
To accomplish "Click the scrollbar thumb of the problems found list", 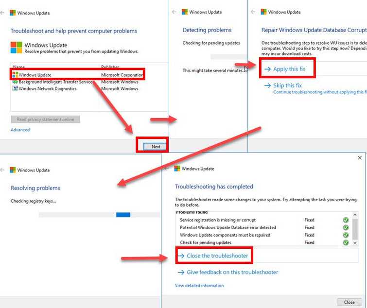I will pos(355,229).
